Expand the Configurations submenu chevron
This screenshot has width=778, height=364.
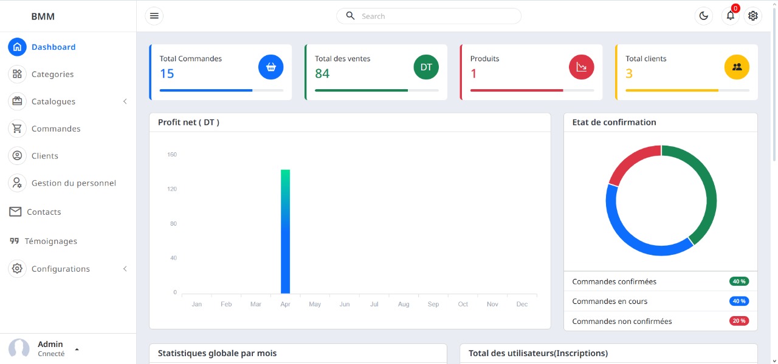pyautogui.click(x=125, y=269)
